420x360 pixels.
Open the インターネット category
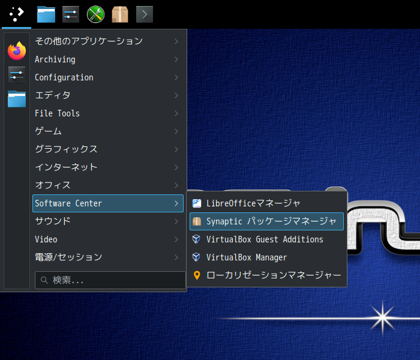point(107,167)
